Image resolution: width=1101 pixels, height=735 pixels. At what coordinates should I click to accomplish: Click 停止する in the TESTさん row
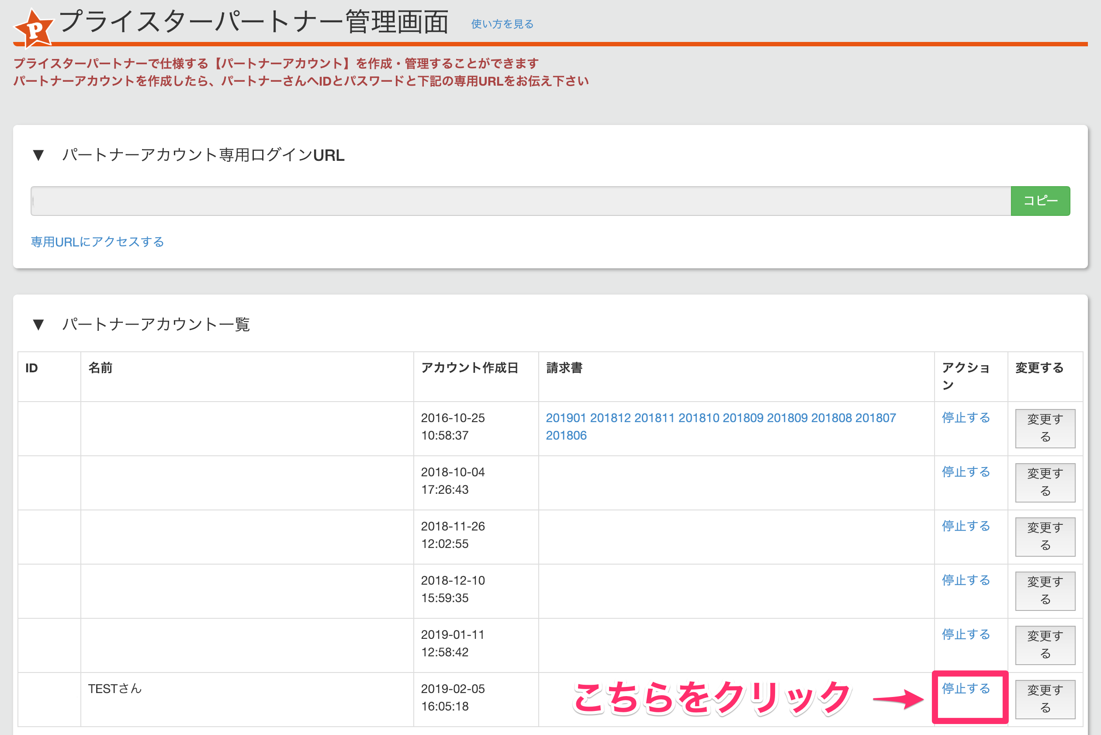pyautogui.click(x=966, y=689)
